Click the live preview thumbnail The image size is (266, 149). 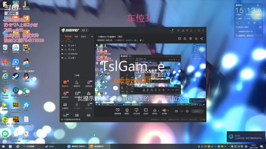pos(150,75)
